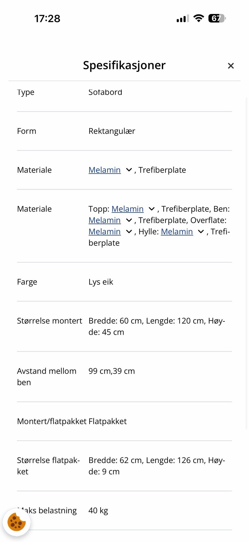Image resolution: width=249 pixels, height=542 pixels.
Task: Expand the chevron next to Ben: Melamin
Action: pyautogui.click(x=129, y=220)
